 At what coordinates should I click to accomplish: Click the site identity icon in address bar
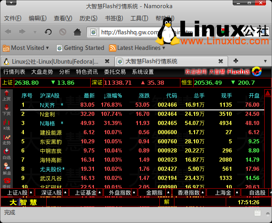(93, 32)
